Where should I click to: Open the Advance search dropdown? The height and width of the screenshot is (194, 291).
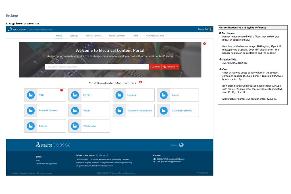click(x=171, y=67)
